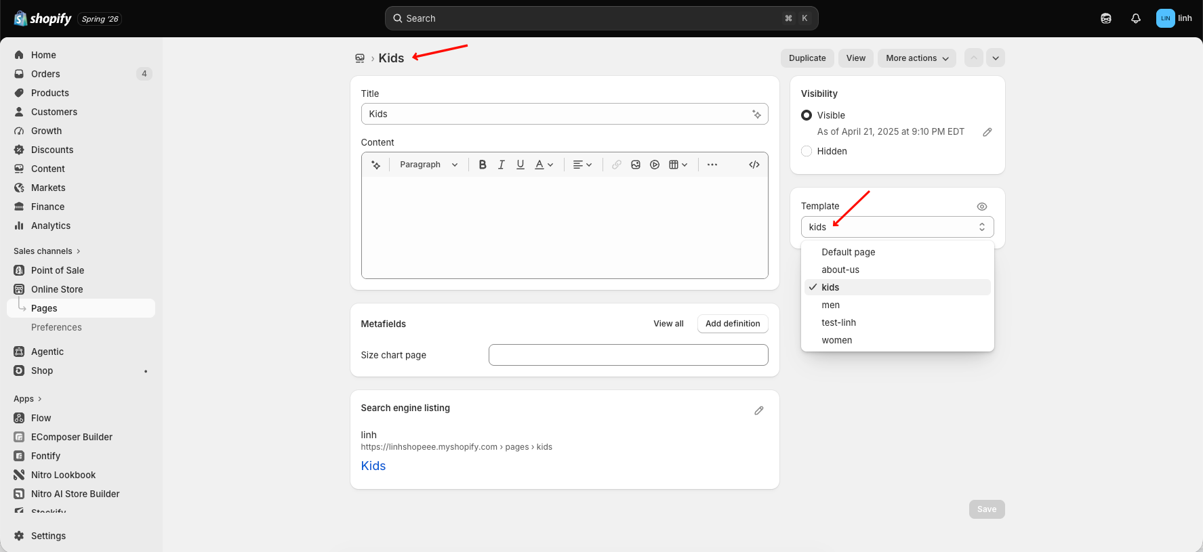Expand Sales channels section

[x=47, y=251]
